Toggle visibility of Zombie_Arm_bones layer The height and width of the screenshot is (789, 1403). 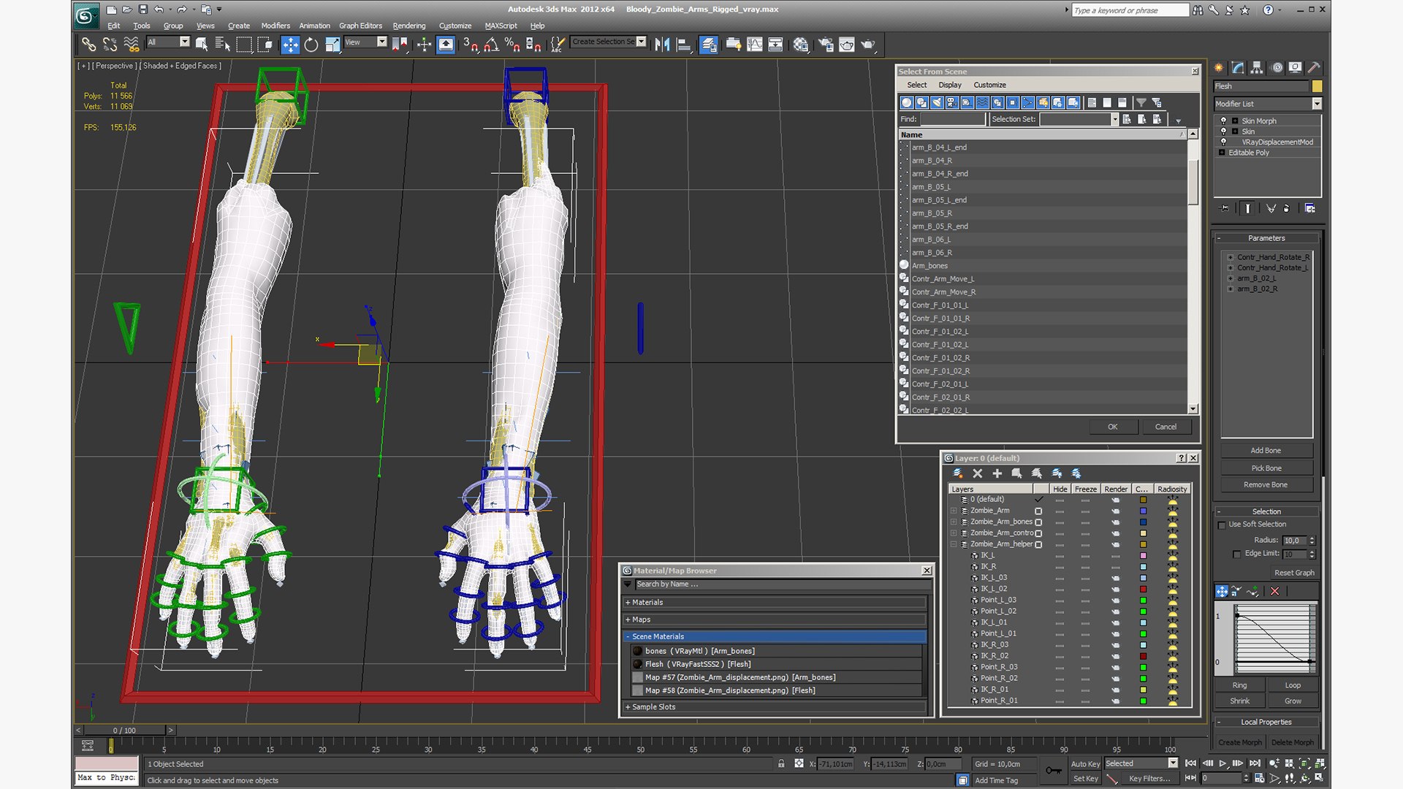(x=1059, y=521)
